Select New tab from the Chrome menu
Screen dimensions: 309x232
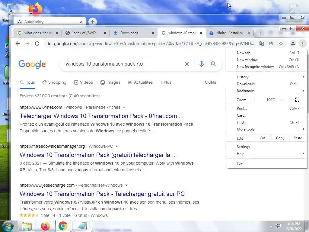266,53
